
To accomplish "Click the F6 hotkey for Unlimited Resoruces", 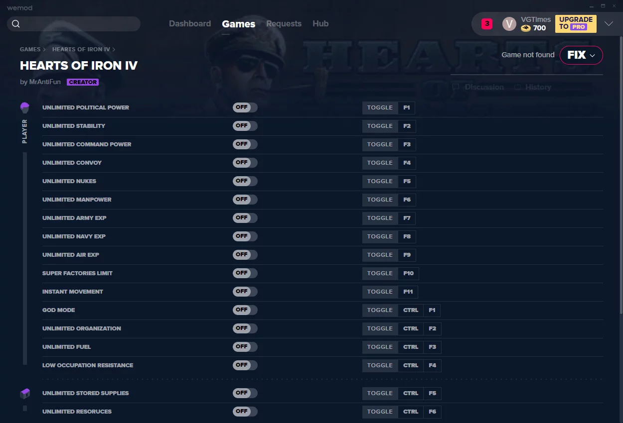I will click(x=432, y=412).
